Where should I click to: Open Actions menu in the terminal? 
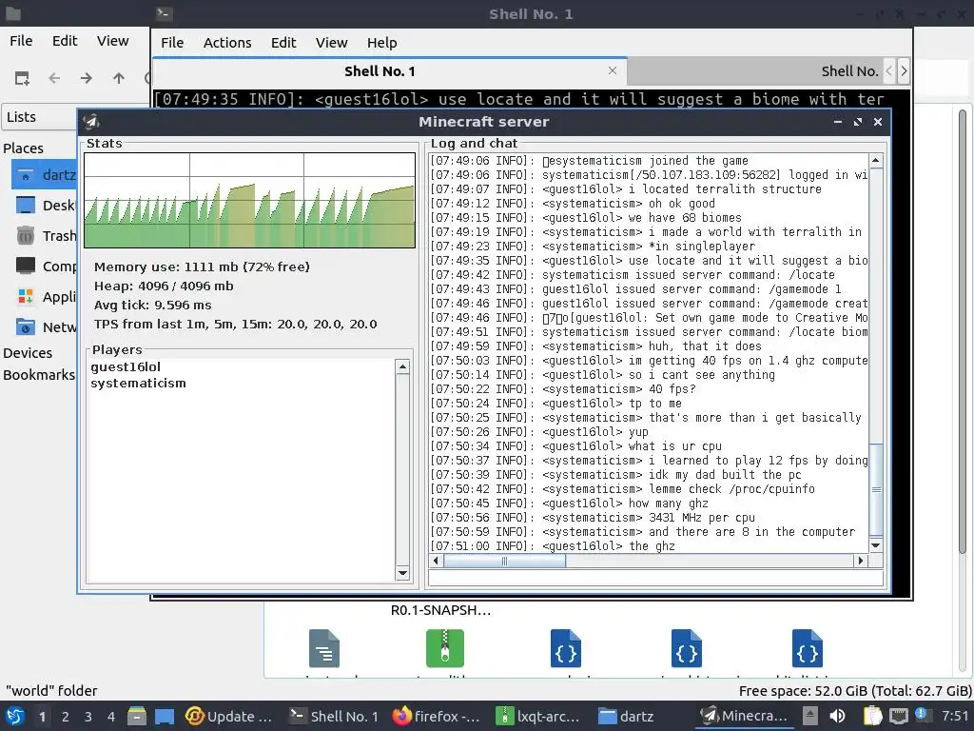[227, 43]
